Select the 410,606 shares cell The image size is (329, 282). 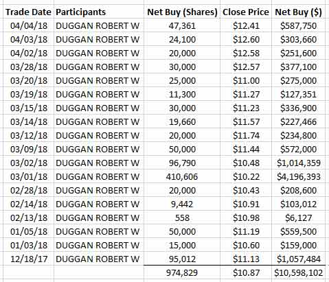coord(182,176)
